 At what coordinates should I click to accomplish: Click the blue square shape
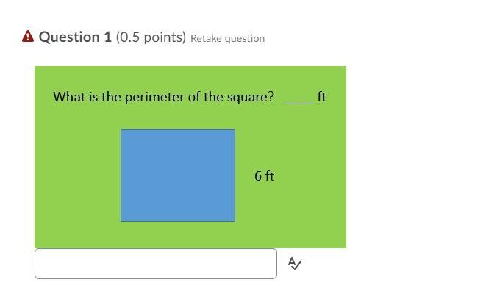click(x=178, y=175)
